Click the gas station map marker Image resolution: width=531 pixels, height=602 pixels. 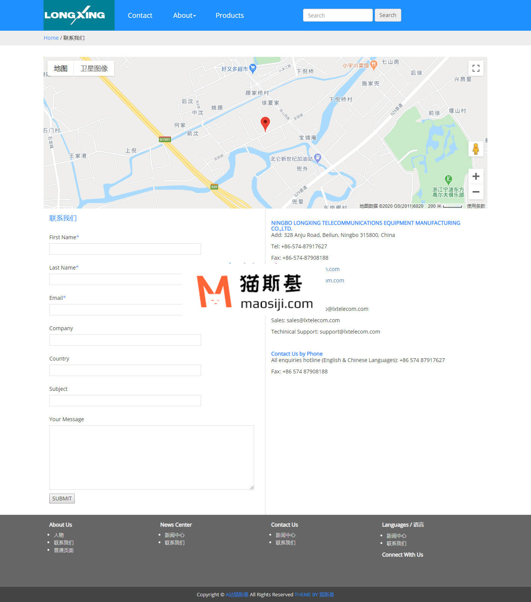click(x=318, y=158)
